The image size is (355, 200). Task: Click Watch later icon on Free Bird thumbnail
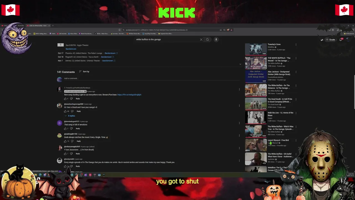tap(264, 141)
